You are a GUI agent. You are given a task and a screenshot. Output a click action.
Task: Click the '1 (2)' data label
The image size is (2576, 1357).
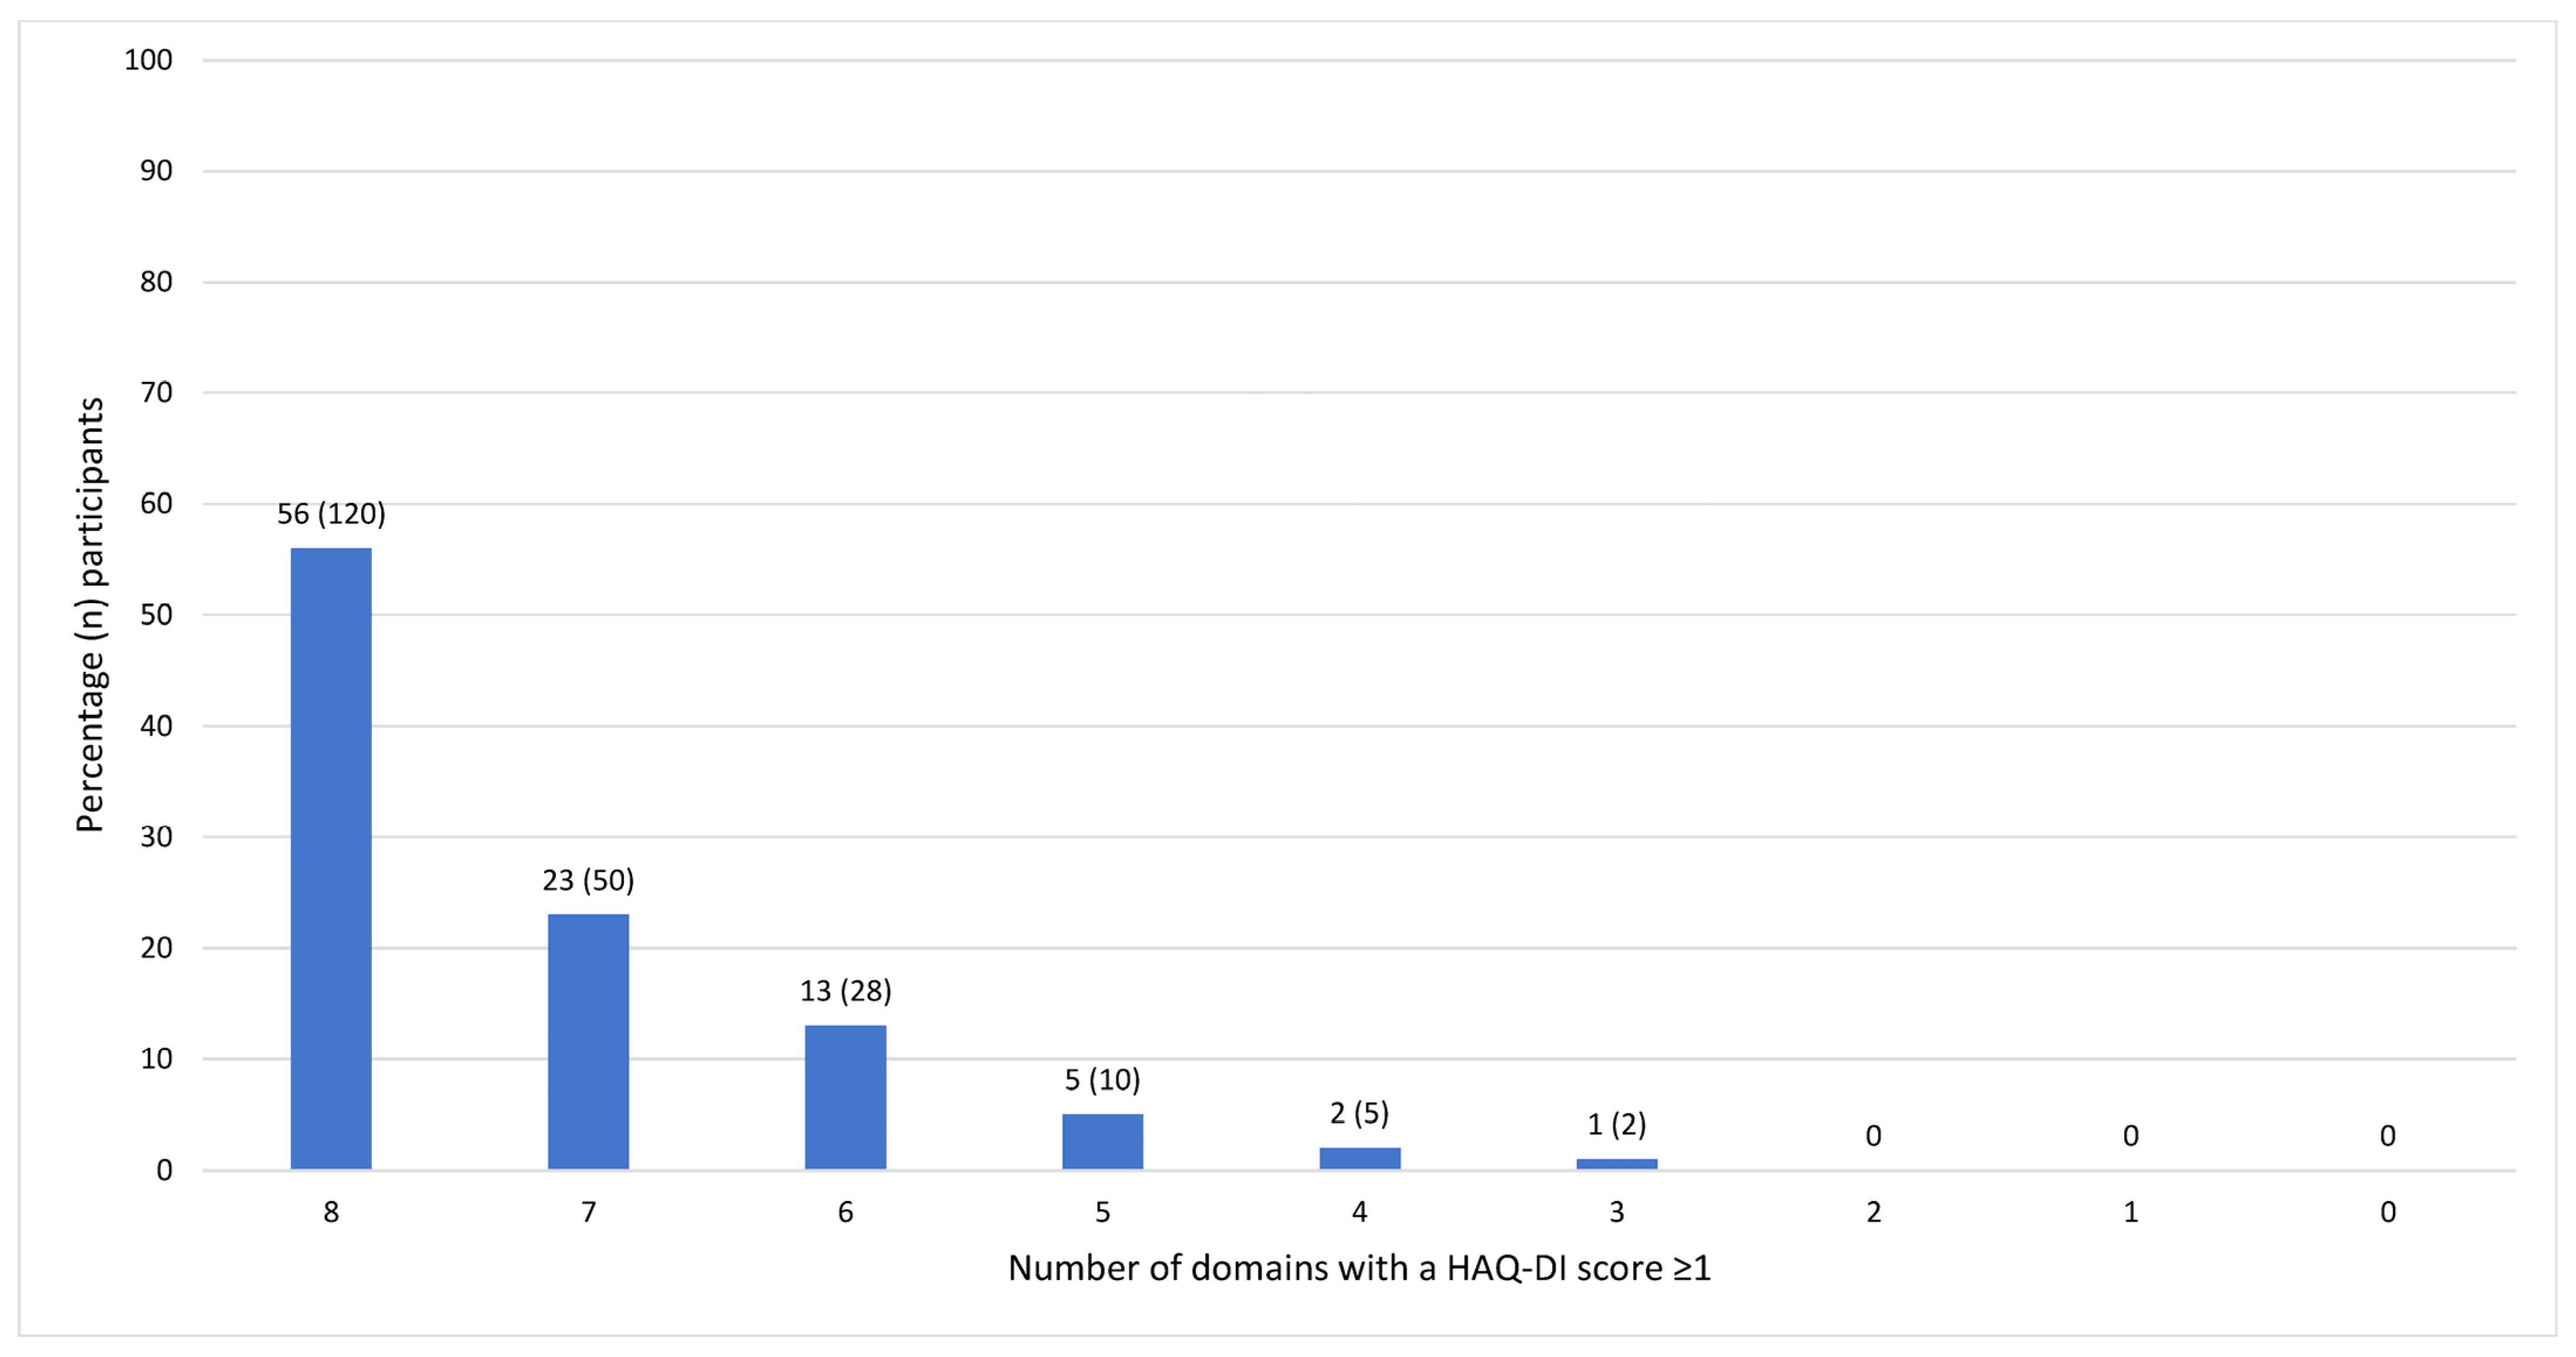(1616, 1125)
